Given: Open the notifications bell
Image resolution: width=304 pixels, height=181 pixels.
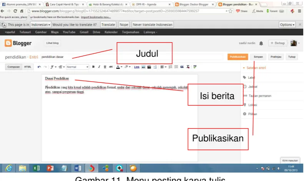Looking at the screenshot, I should click(261, 43).
